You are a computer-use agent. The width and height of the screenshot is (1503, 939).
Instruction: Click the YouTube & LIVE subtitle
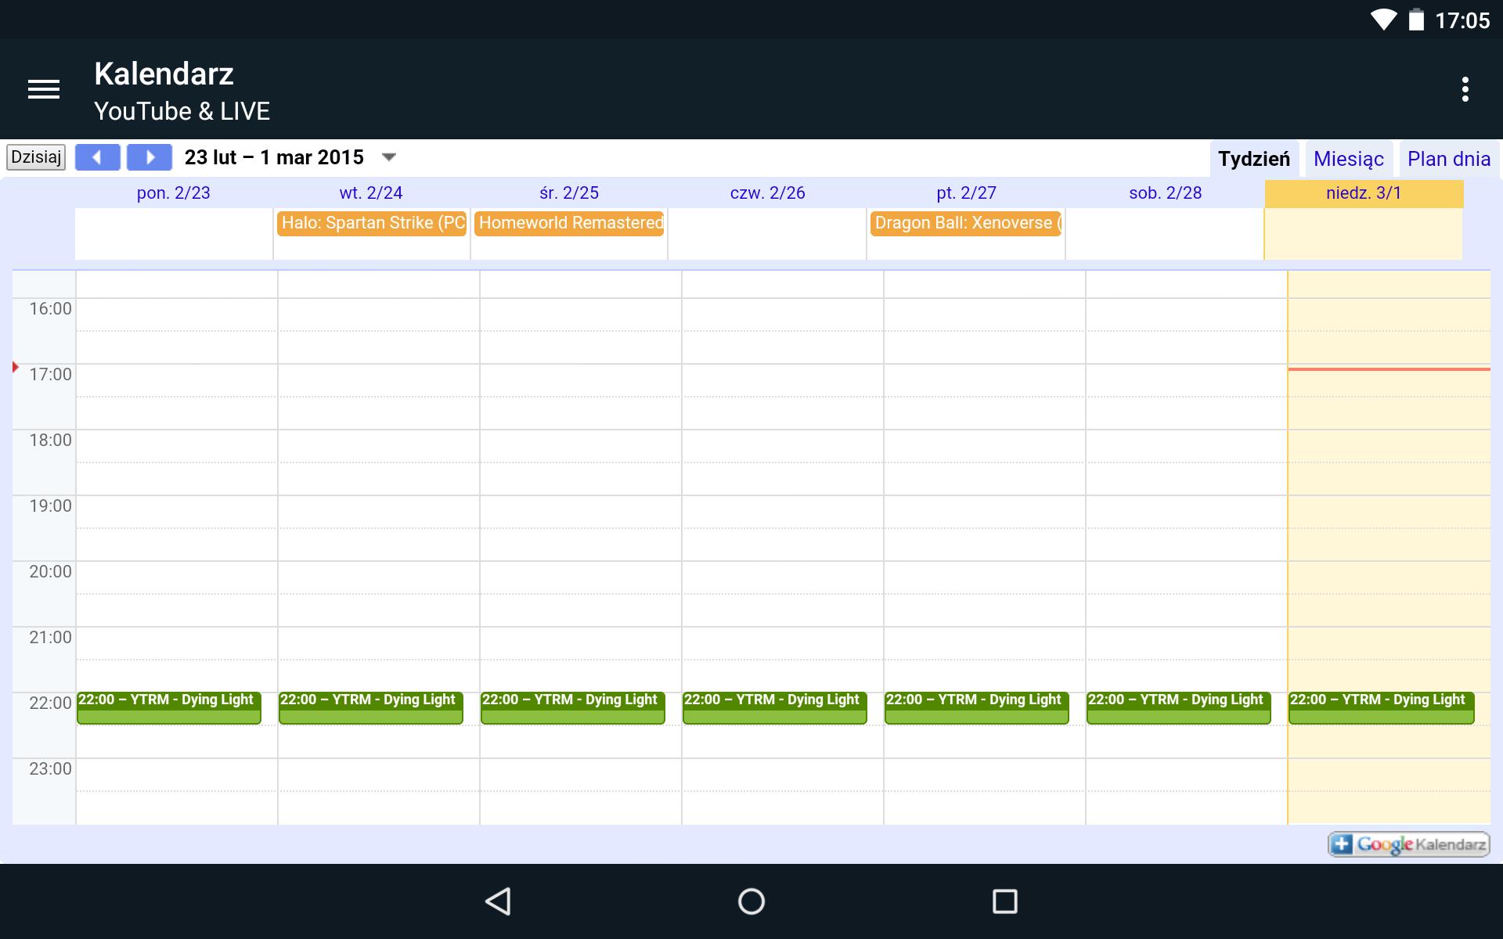tap(182, 111)
